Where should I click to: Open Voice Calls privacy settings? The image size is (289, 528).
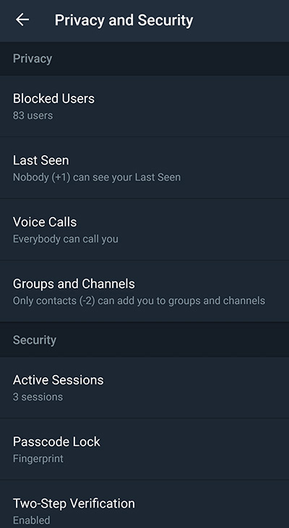[x=144, y=229]
